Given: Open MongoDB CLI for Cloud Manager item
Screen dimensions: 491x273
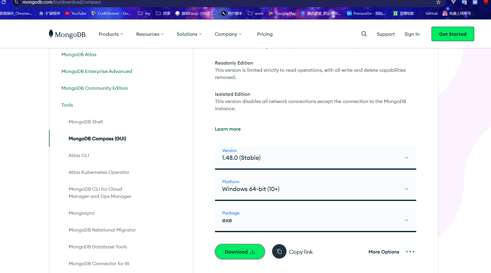Looking at the screenshot, I should pyautogui.click(x=100, y=193).
